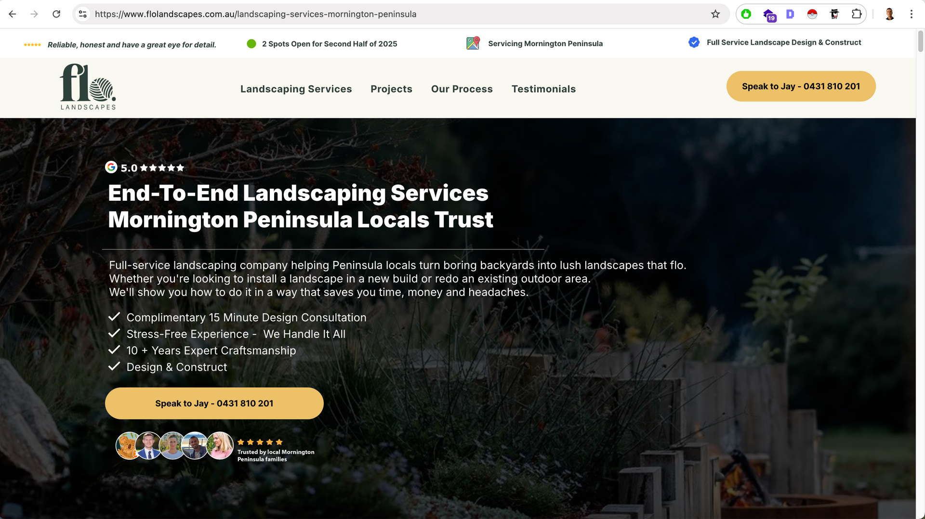Open Landscaping Services menu item
This screenshot has width=925, height=519.
click(296, 89)
